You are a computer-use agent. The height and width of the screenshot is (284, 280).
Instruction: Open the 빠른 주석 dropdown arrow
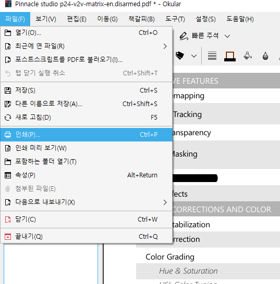pyautogui.click(x=227, y=36)
